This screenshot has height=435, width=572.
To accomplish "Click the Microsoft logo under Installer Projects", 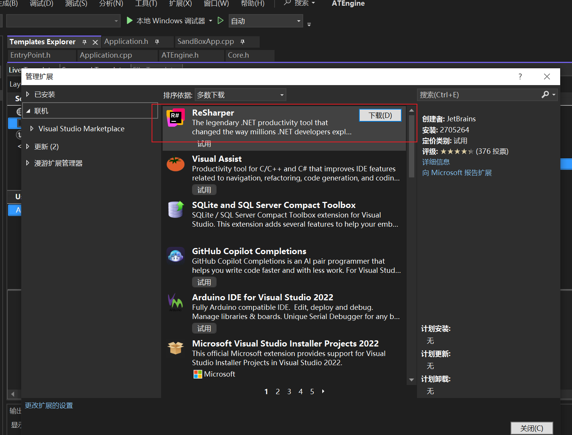I will pos(198,374).
